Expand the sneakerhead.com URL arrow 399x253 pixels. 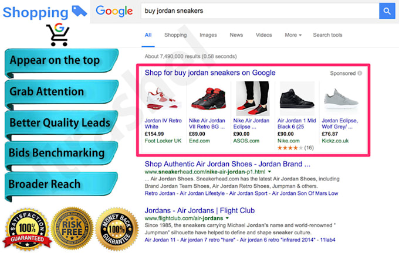[x=269, y=172]
